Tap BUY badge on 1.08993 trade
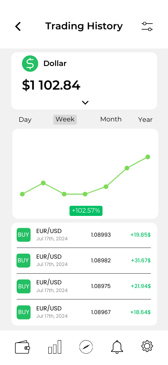The height and width of the screenshot is (365, 168). (24, 235)
